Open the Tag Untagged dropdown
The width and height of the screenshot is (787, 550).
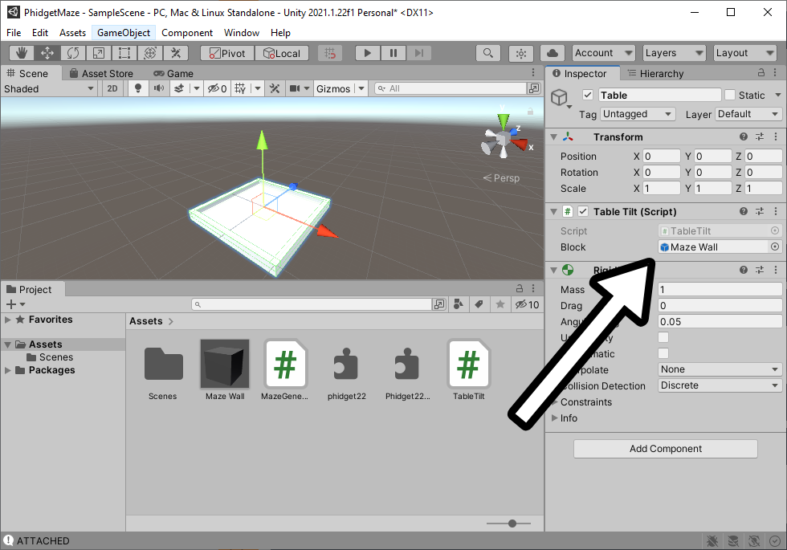[638, 114]
